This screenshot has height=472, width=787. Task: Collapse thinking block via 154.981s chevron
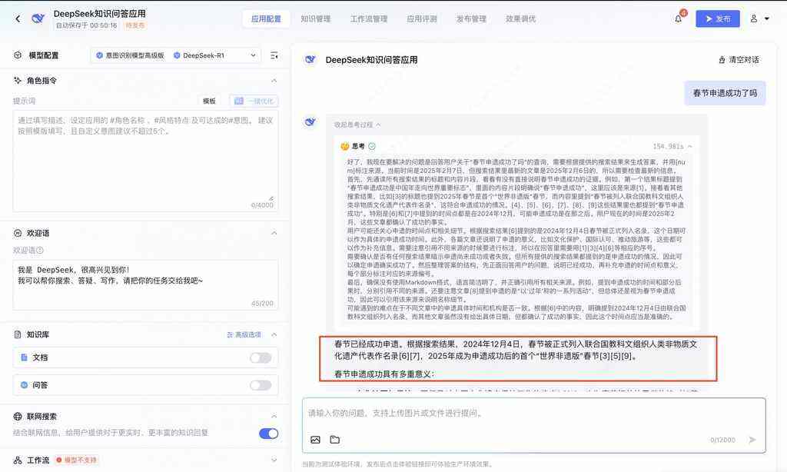pos(690,146)
